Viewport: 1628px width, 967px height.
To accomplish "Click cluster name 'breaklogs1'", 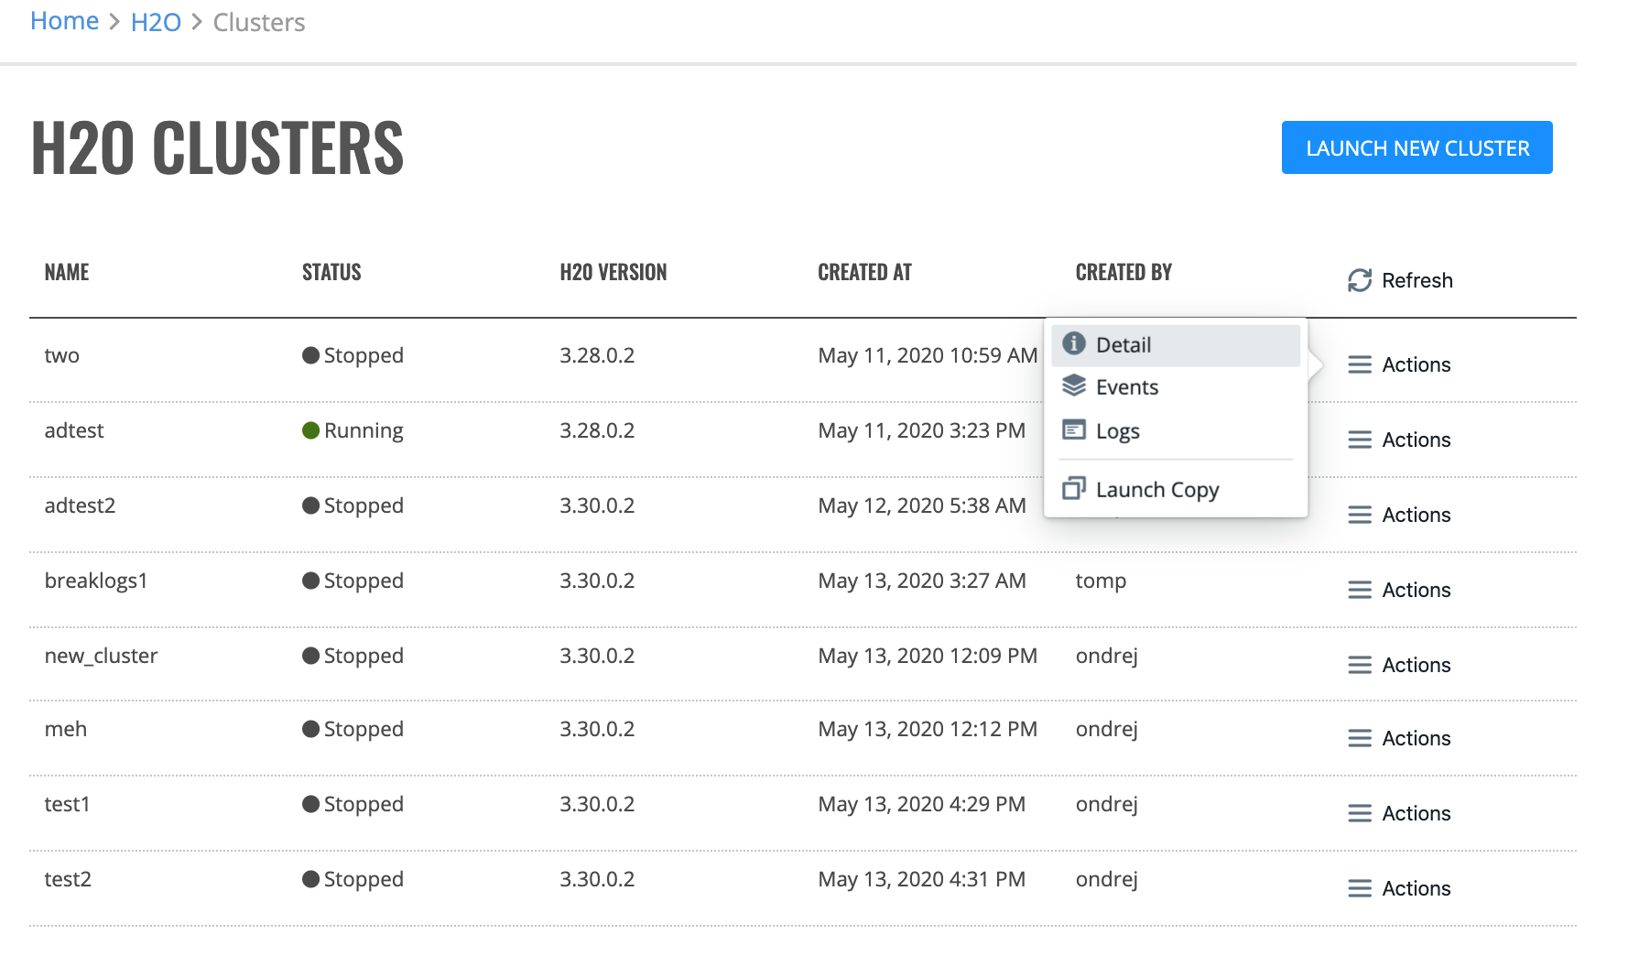I will (96, 581).
